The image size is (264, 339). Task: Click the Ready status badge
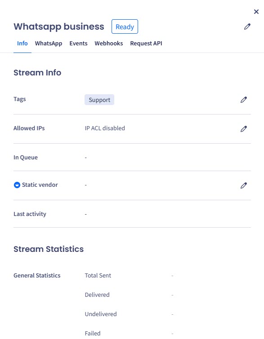pos(125,26)
